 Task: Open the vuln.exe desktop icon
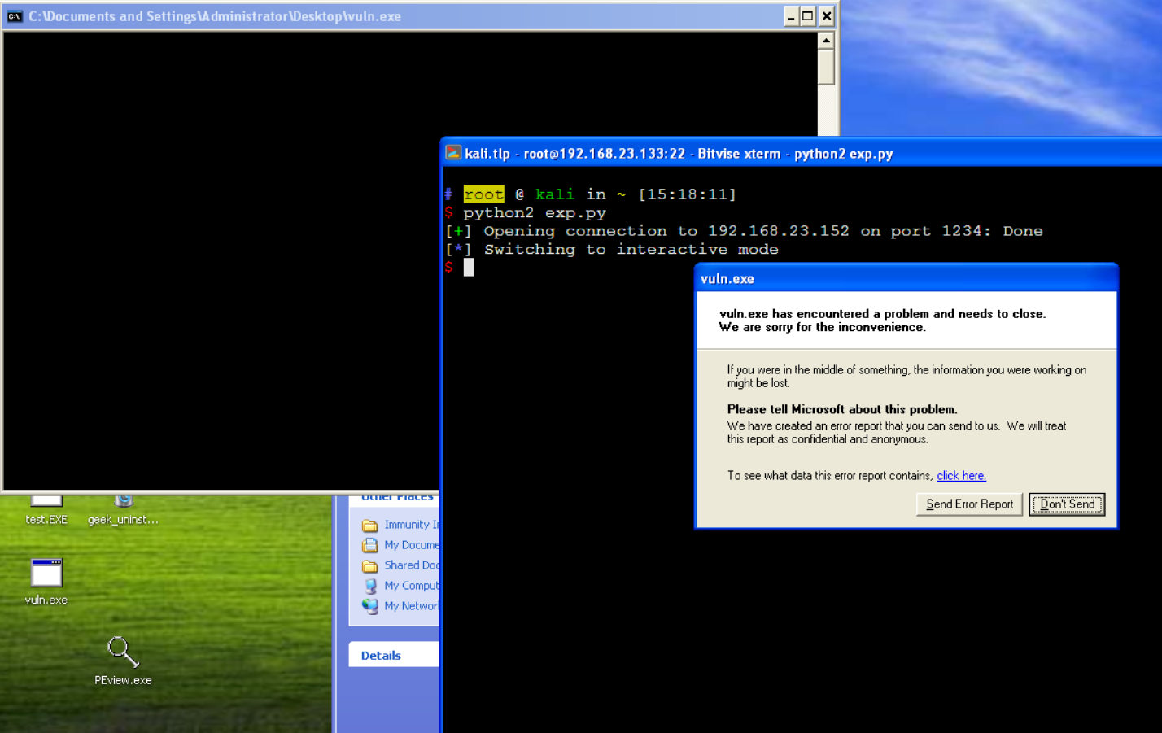pyautogui.click(x=46, y=574)
